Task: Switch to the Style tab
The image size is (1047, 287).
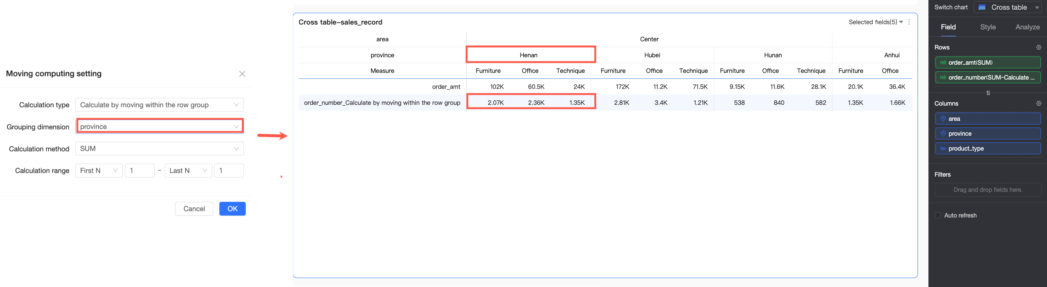Action: click(988, 27)
